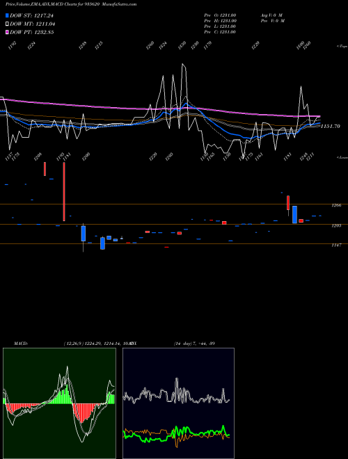Click the 1170 top label
The width and height of the screenshot is (348, 459).
tap(207, 45)
